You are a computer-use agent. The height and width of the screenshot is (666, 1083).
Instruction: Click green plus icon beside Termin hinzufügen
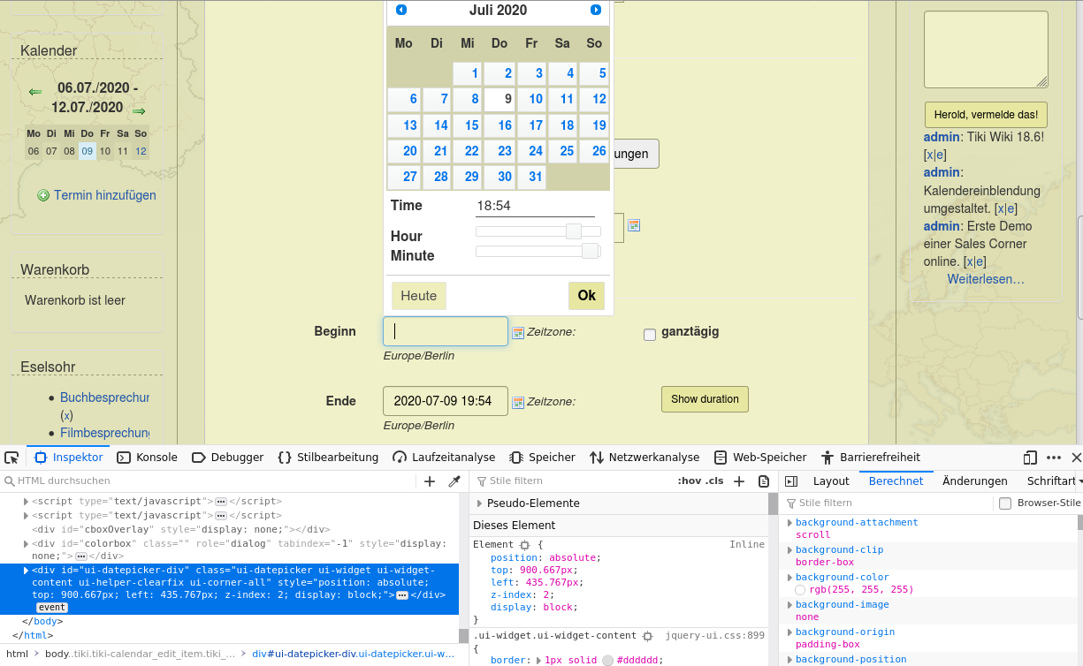point(43,195)
